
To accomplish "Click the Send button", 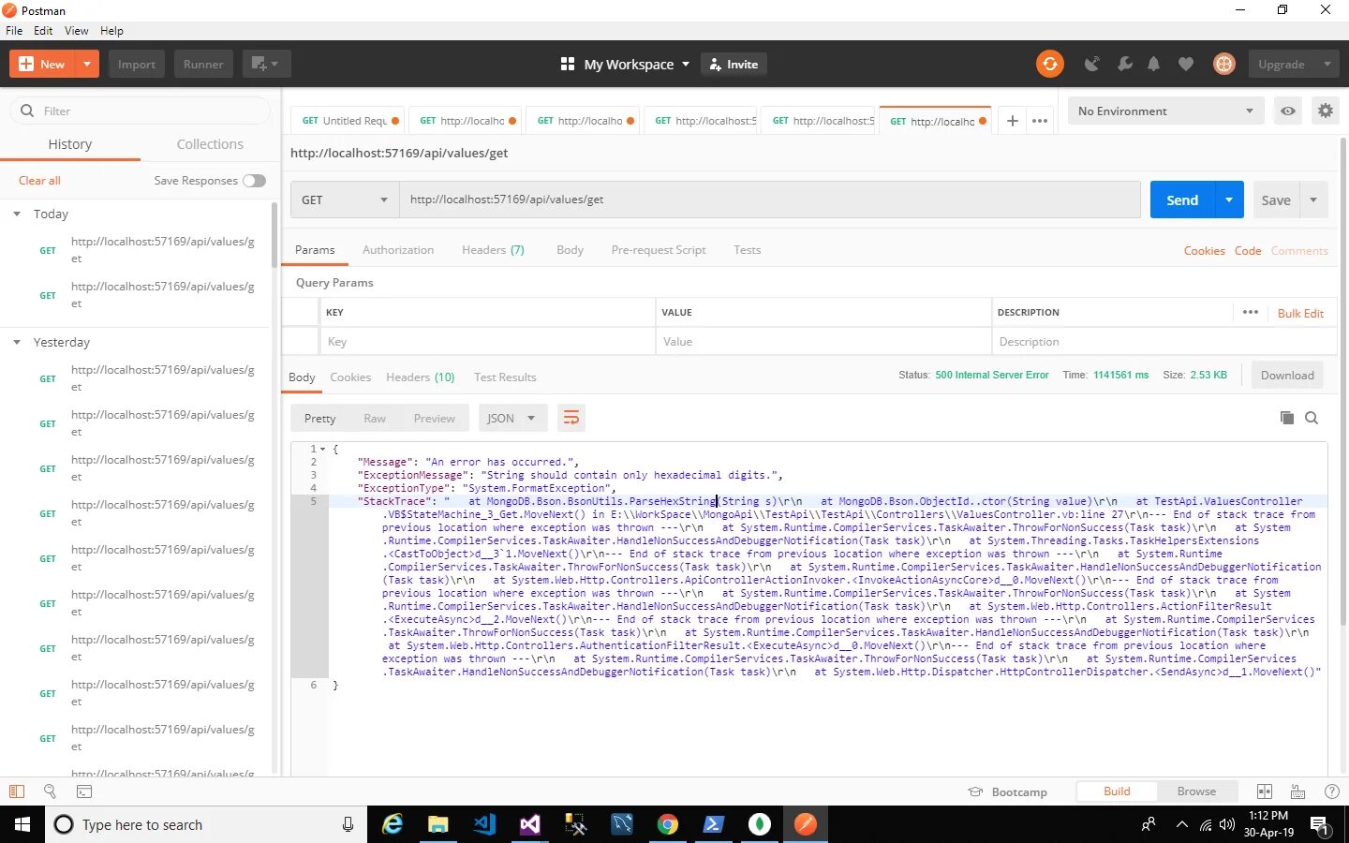I will (1182, 200).
